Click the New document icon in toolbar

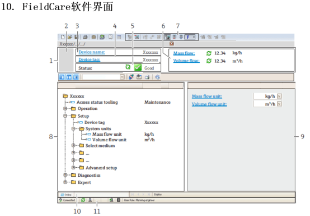click(63, 37)
